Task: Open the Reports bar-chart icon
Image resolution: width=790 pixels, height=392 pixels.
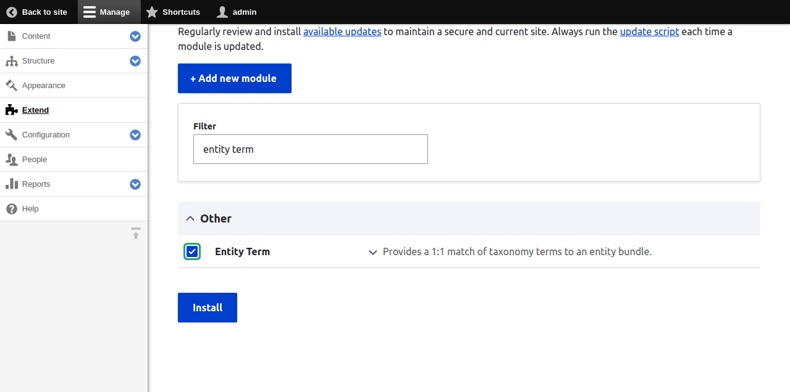Action: [11, 184]
